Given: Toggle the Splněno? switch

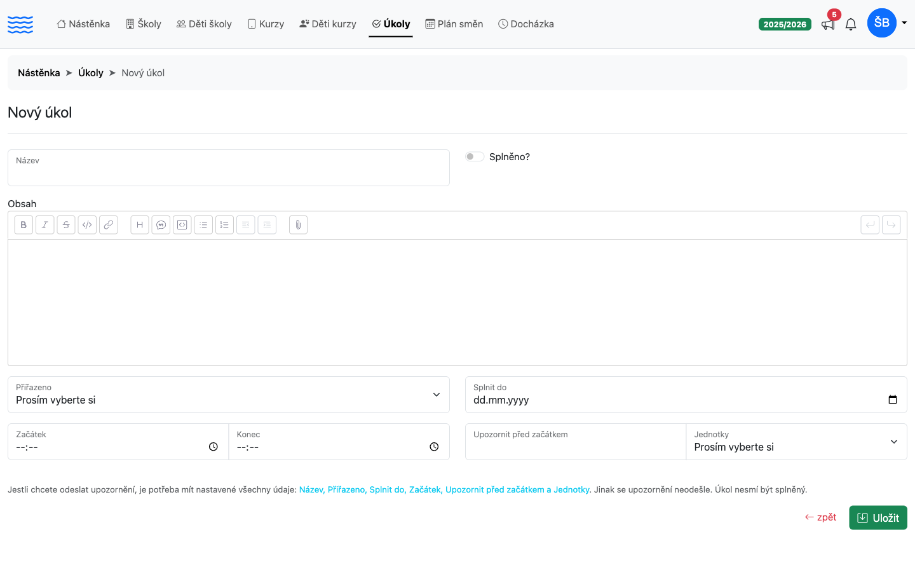Looking at the screenshot, I should point(475,156).
